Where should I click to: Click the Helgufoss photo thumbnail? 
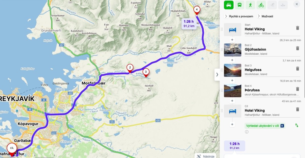233,70
